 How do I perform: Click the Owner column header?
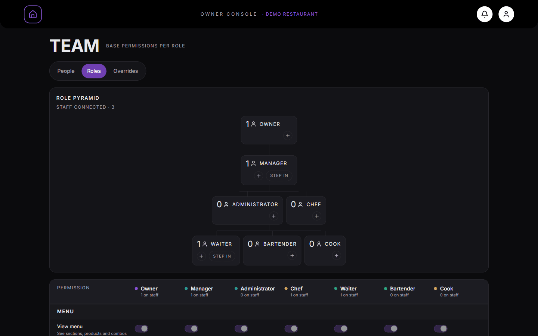coord(146,292)
